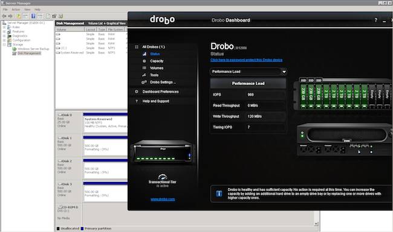Click the Primary partition legend entry

[x=96, y=228]
